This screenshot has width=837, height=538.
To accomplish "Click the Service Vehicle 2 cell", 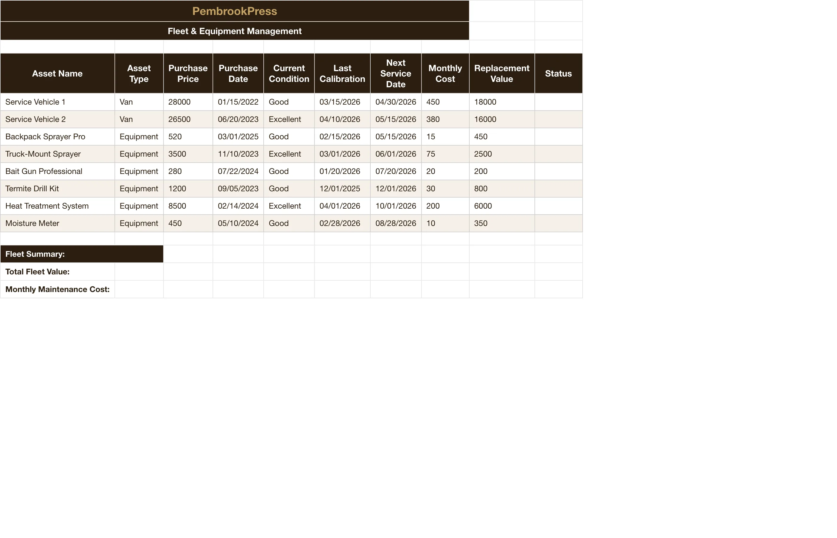I will [57, 120].
